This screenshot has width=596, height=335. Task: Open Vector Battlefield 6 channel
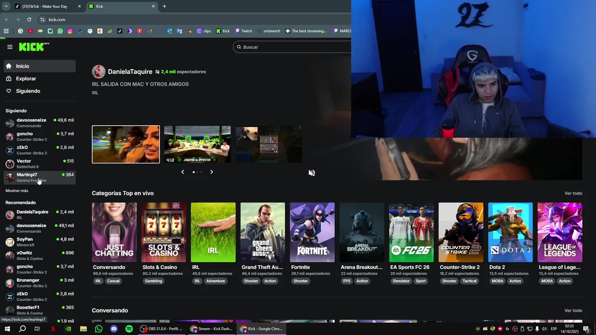point(40,164)
